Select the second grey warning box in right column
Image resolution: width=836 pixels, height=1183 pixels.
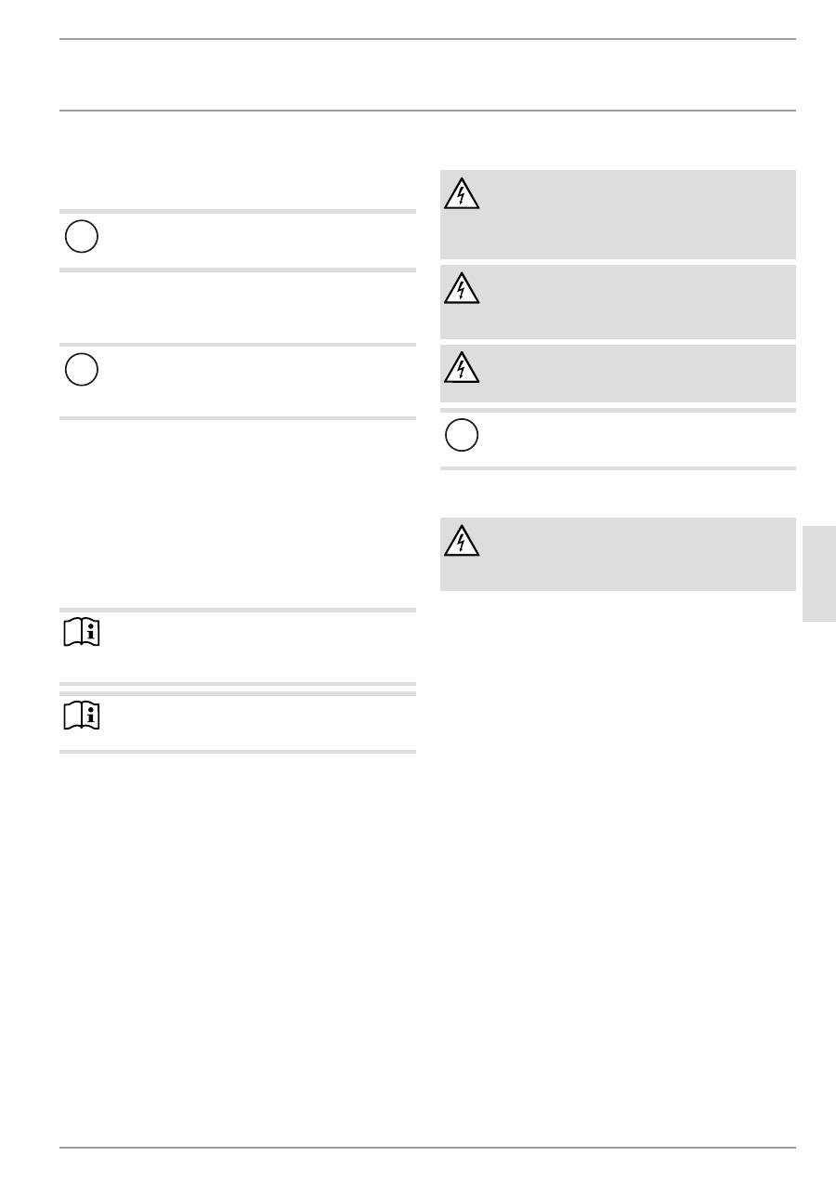(632, 302)
